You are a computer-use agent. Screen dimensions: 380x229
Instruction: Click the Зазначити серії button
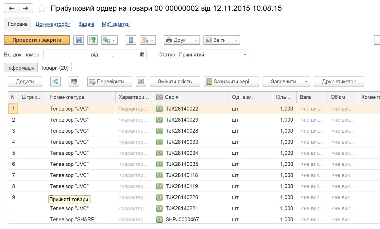point(231,82)
